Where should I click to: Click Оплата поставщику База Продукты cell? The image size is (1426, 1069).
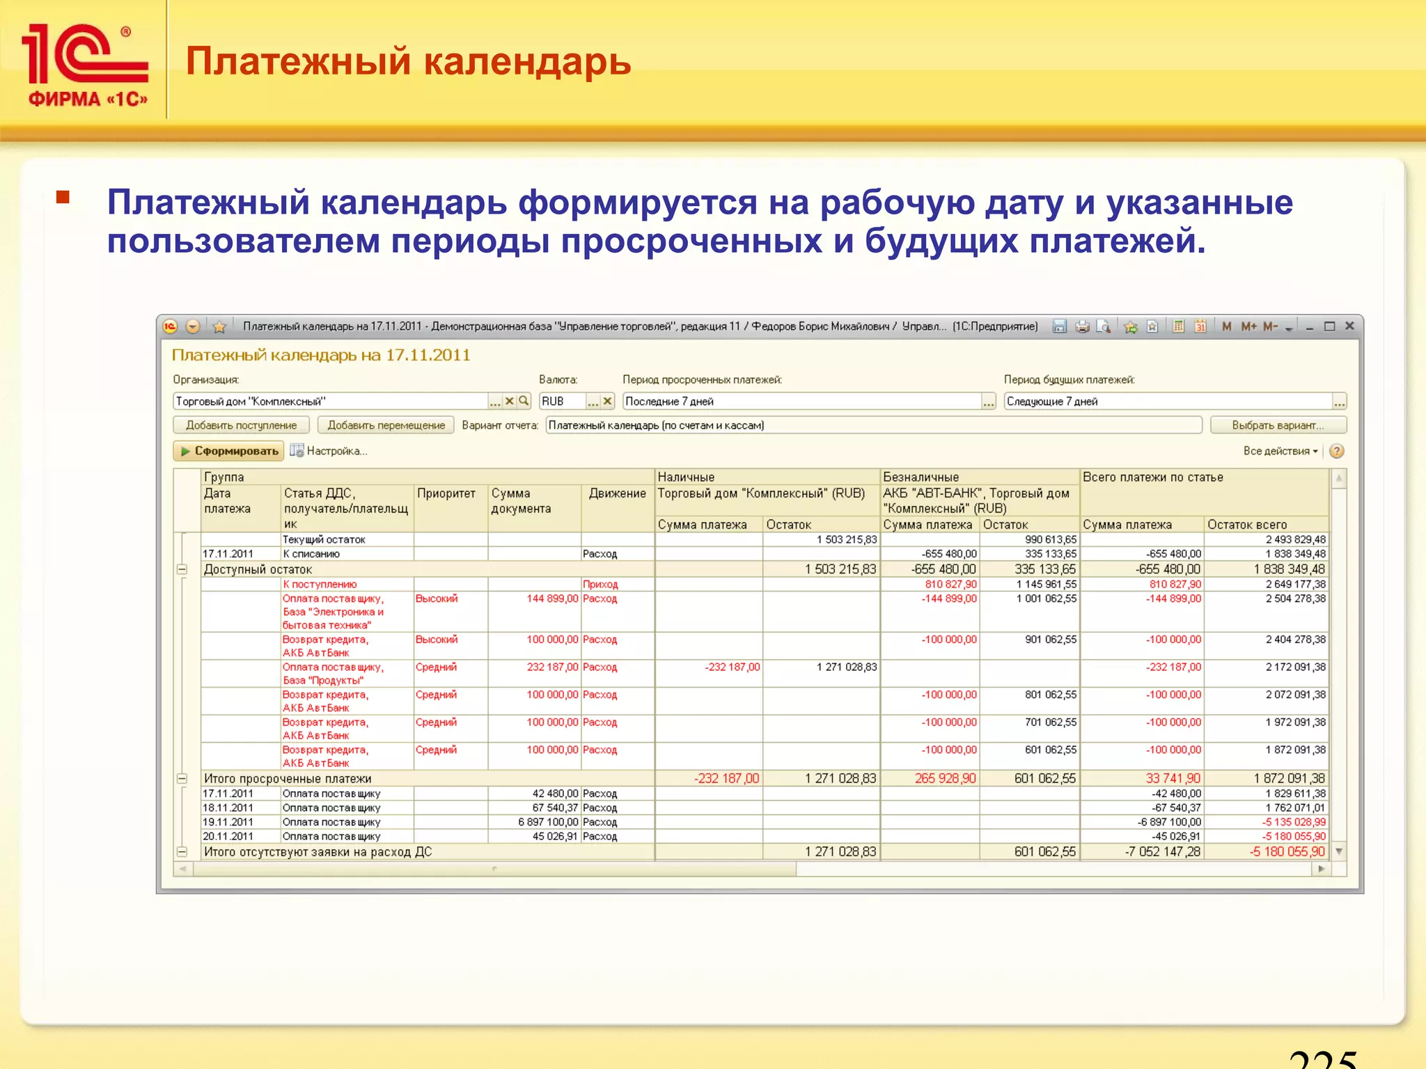[347, 674]
